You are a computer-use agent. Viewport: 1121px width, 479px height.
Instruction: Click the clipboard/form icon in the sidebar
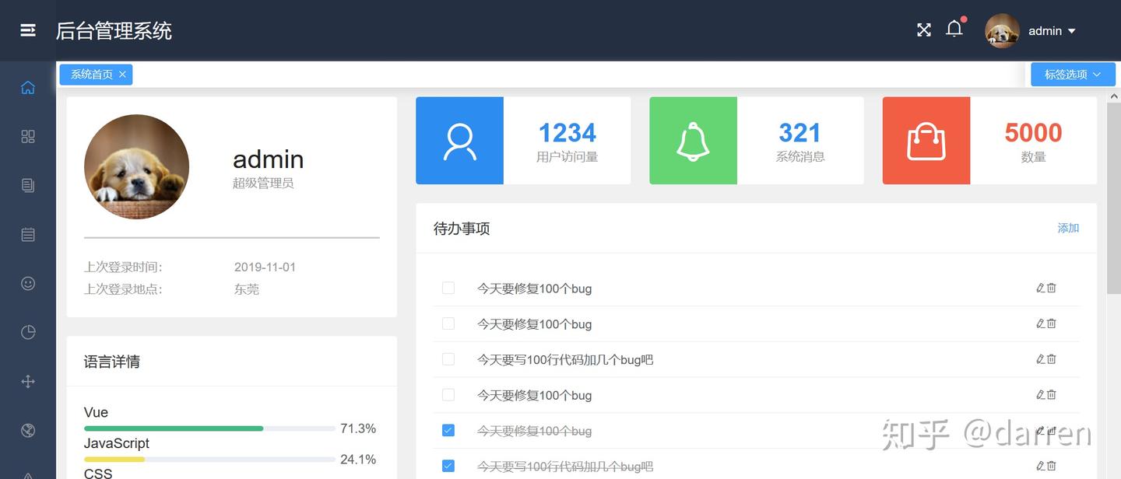pos(28,234)
